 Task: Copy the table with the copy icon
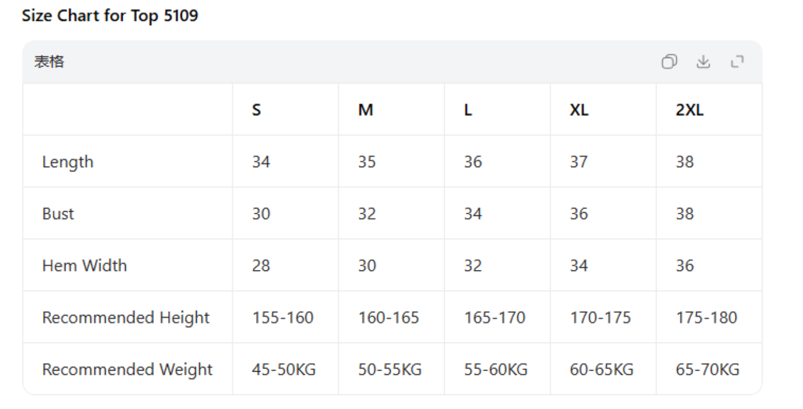pyautogui.click(x=669, y=62)
